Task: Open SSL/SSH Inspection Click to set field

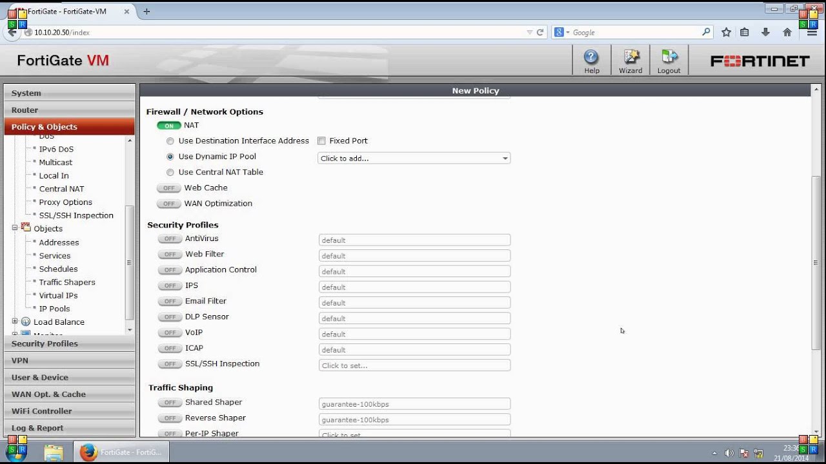Action: click(414, 365)
